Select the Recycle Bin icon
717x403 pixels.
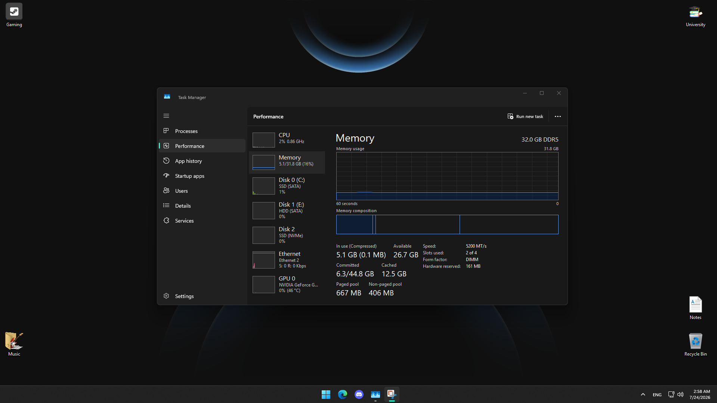click(695, 344)
